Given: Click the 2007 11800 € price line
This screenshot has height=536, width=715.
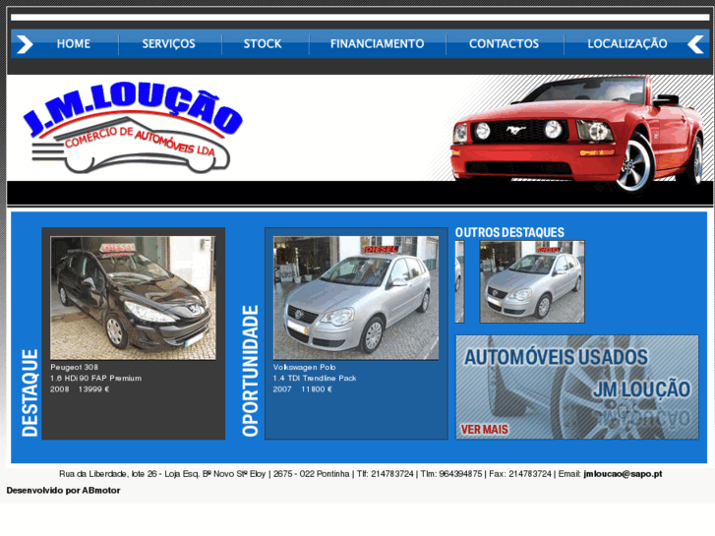Looking at the screenshot, I should coord(302,389).
